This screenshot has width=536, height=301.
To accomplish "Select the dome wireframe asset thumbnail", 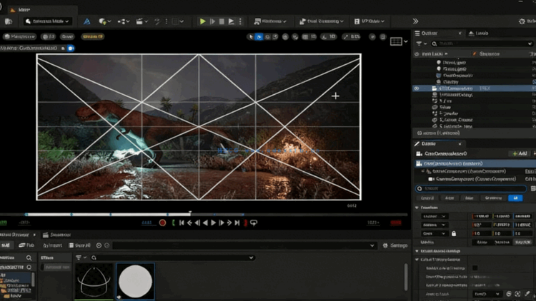I will [94, 281].
